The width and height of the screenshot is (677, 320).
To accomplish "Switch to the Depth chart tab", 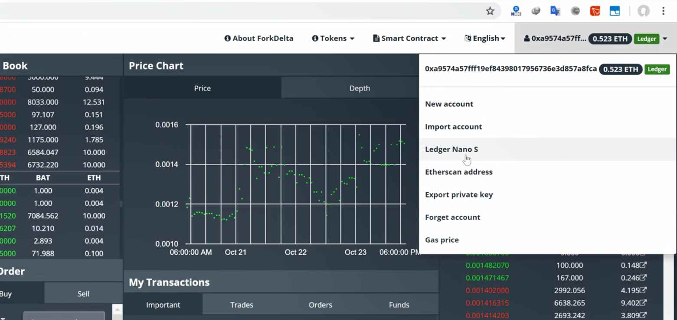I will [x=360, y=88].
